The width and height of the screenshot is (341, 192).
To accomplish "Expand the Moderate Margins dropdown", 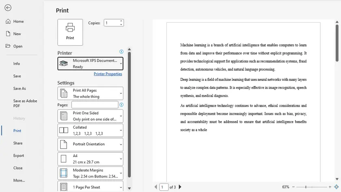I will pyautogui.click(x=90, y=173).
